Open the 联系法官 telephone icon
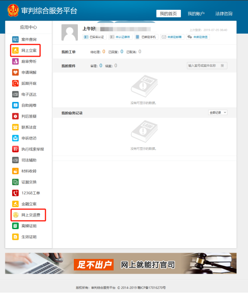The width and height of the screenshot is (248, 293). (x=15, y=127)
